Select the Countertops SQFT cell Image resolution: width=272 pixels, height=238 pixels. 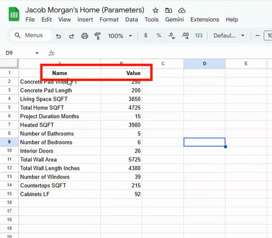[60, 186]
